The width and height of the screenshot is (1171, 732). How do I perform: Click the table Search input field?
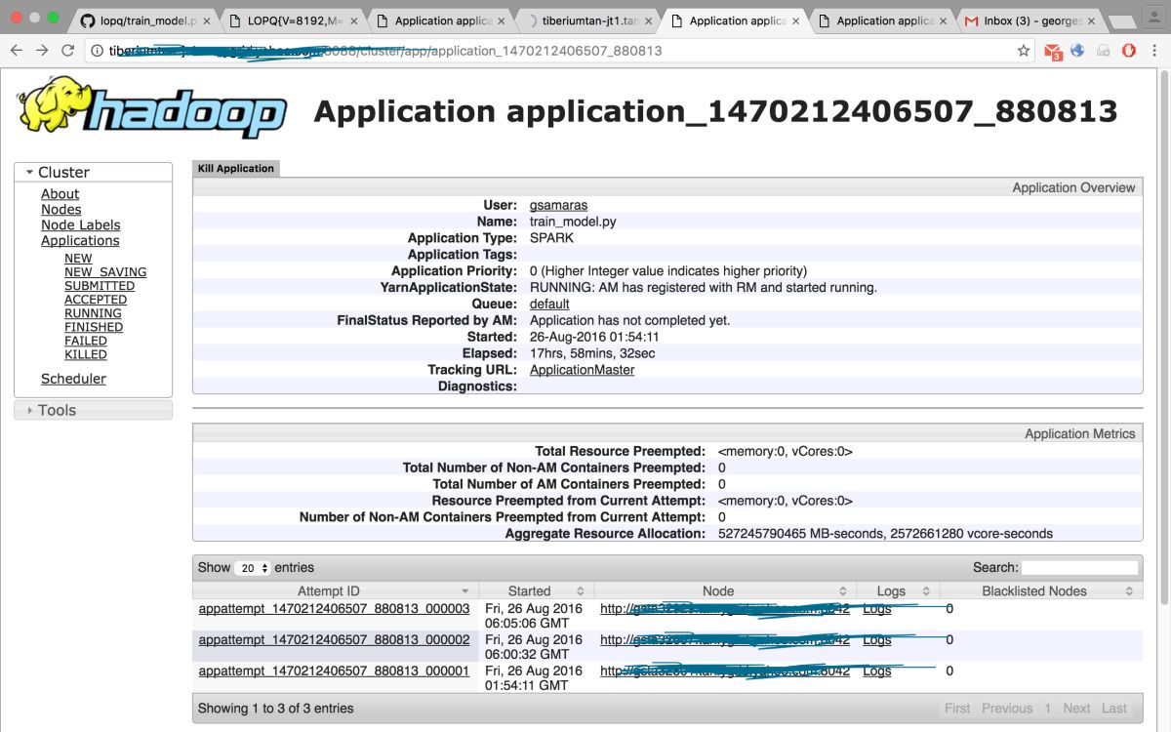point(1079,567)
